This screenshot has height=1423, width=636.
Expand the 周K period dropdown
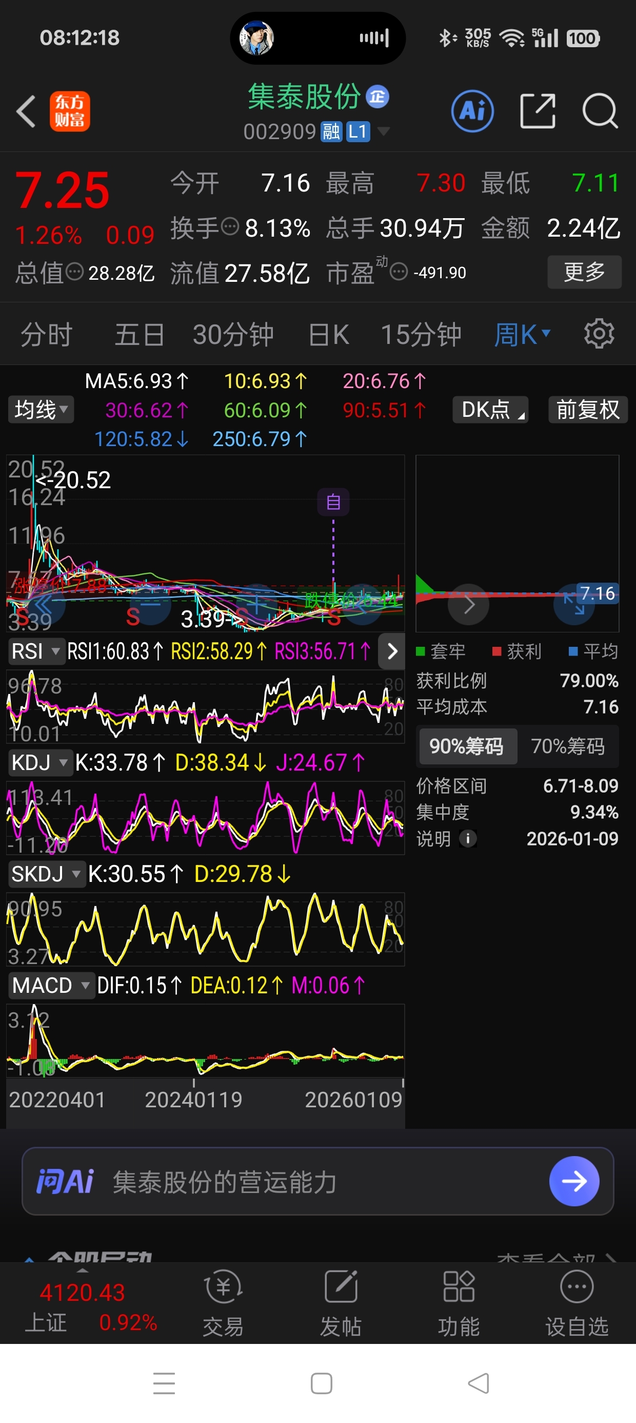coord(522,334)
